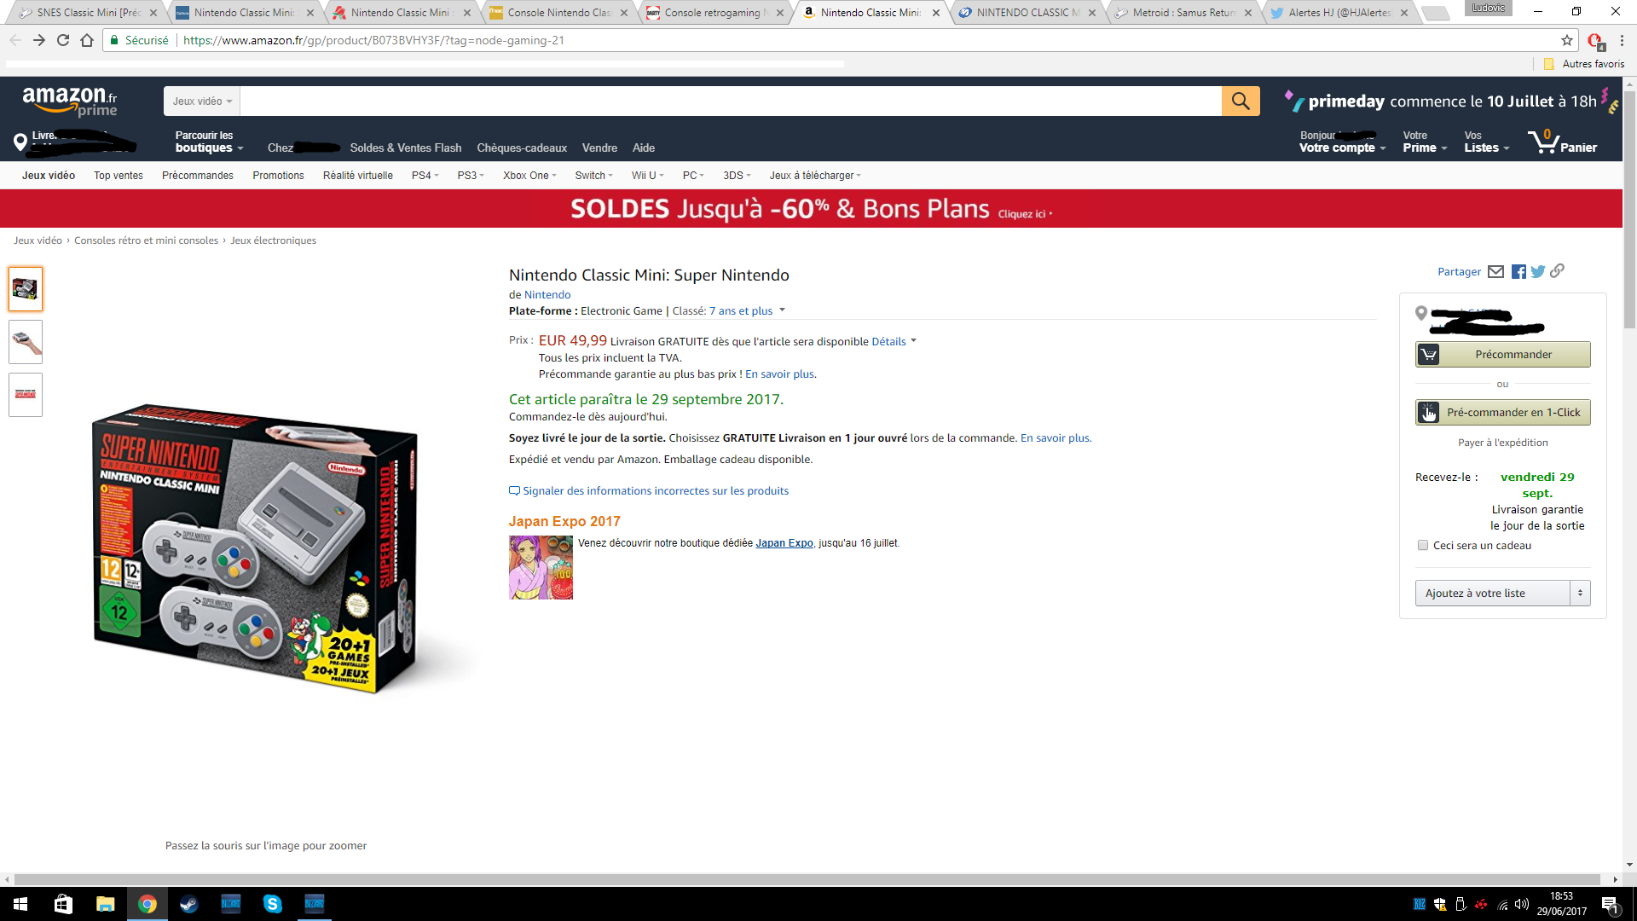Share the product on Twitter
The image size is (1637, 921).
point(1537,272)
